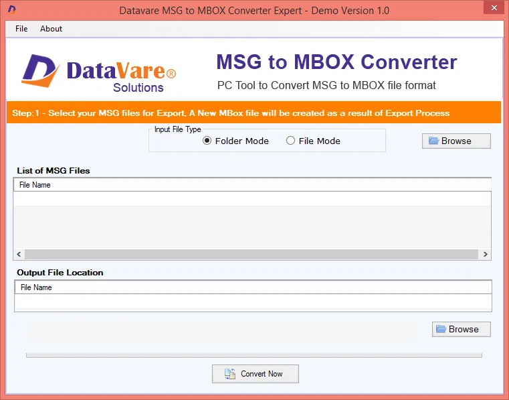Image resolution: width=509 pixels, height=400 pixels.
Task: Click the conversion progress bar
Action: 254,355
